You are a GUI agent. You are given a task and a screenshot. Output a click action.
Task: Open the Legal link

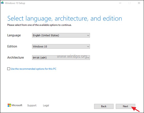(x=46, y=105)
